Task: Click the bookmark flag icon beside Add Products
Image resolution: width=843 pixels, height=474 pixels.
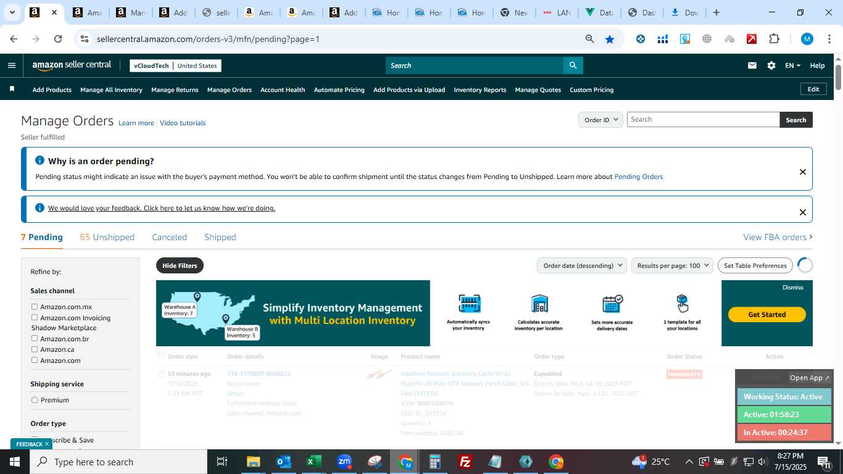Action: pyautogui.click(x=12, y=89)
